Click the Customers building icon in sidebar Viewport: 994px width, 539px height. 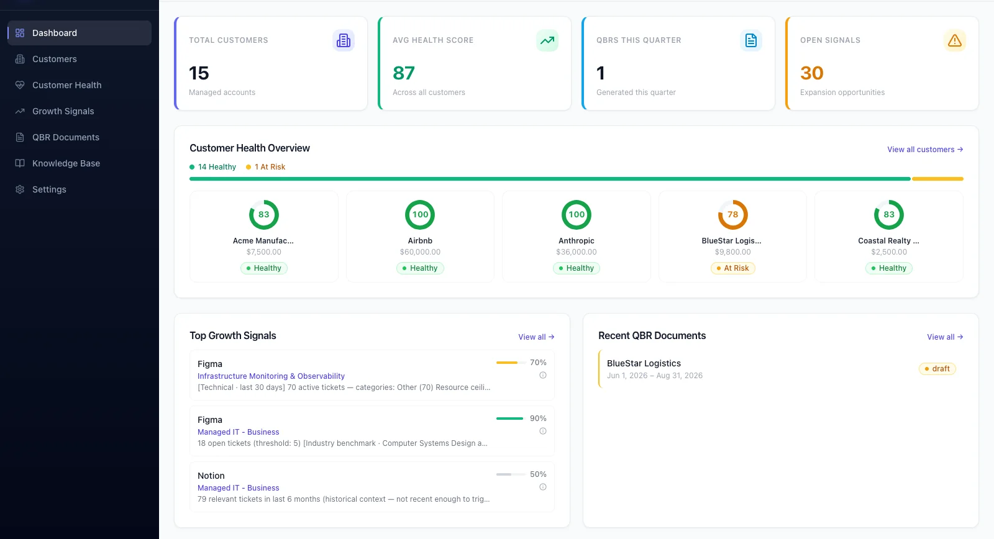(x=20, y=59)
